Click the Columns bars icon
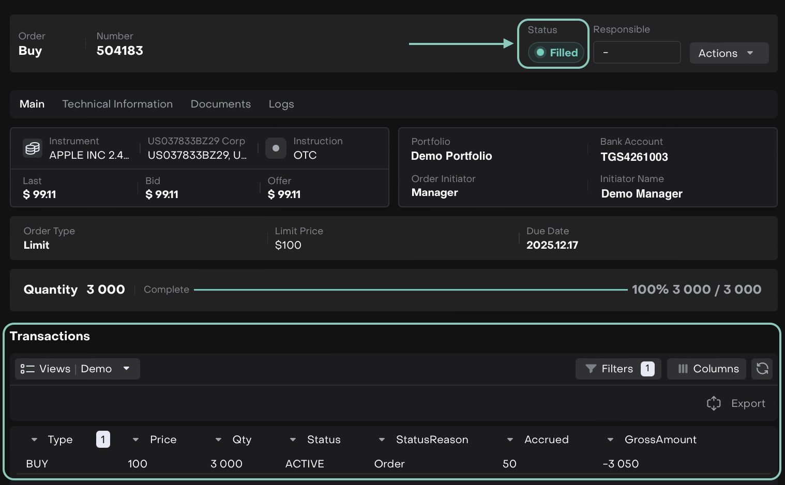 (x=683, y=369)
